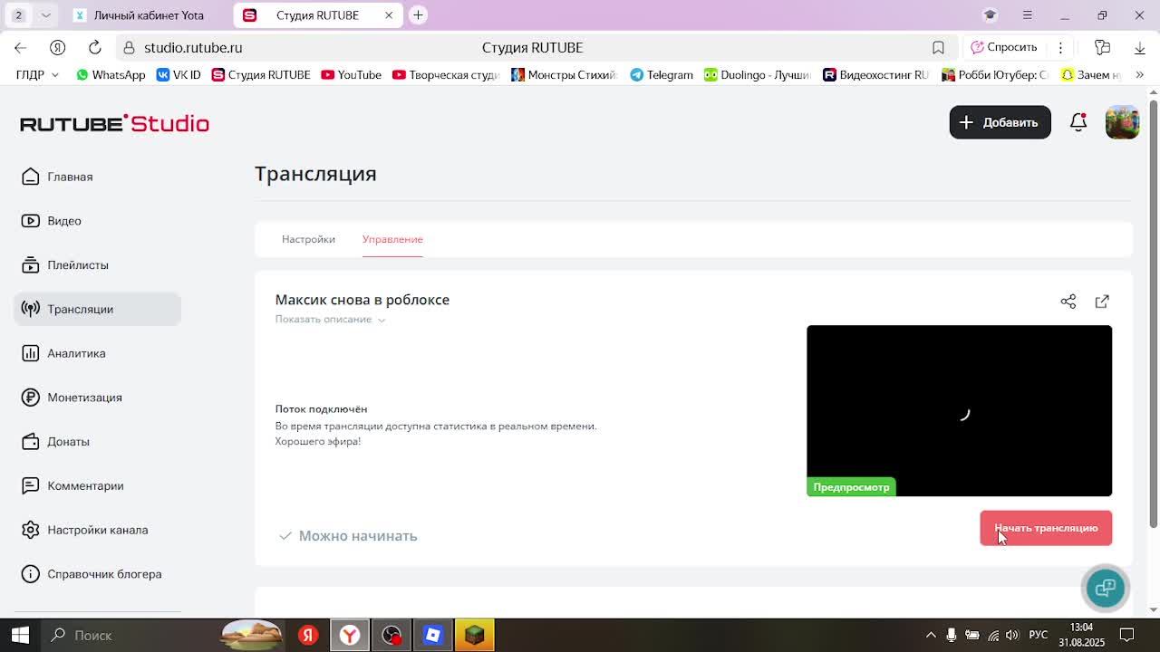The image size is (1160, 652).
Task: Click the microphone tray icon
Action: (951, 635)
